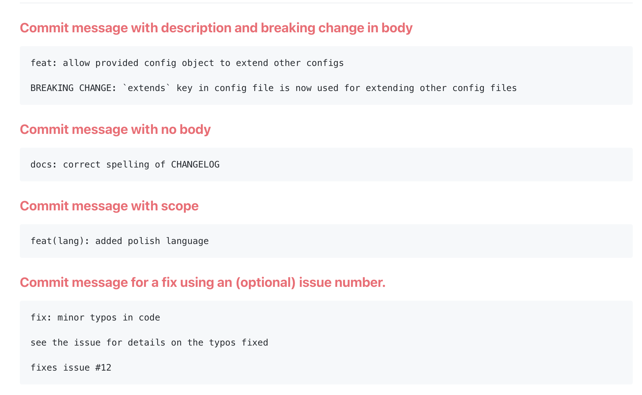This screenshot has width=642, height=395.
Task: Click the word "spelling" in the docs line
Action: 127,165
